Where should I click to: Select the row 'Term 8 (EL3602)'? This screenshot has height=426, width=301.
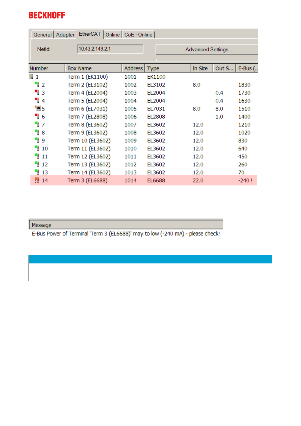(x=143, y=125)
